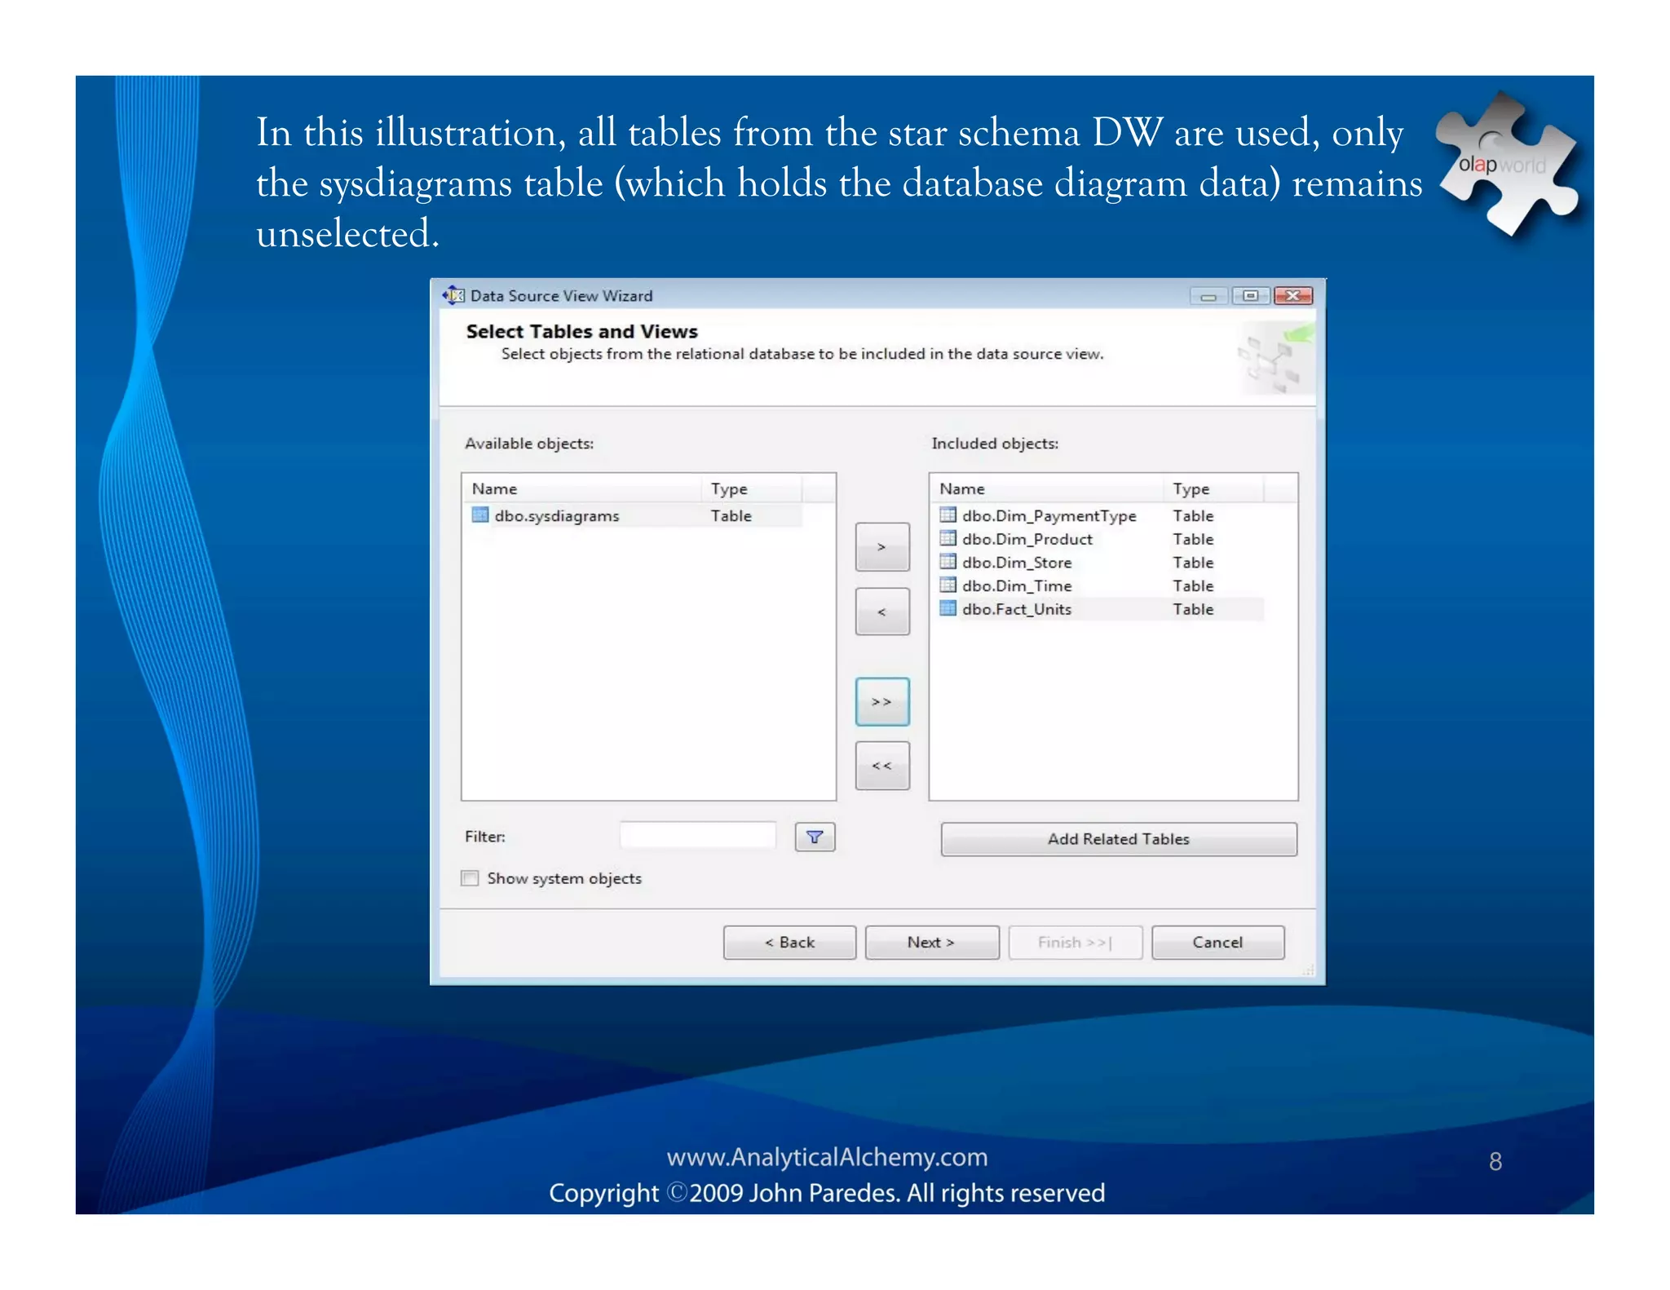Click the dbo.Fact_Units table icon
This screenshot has height=1290, width=1670.
948,609
